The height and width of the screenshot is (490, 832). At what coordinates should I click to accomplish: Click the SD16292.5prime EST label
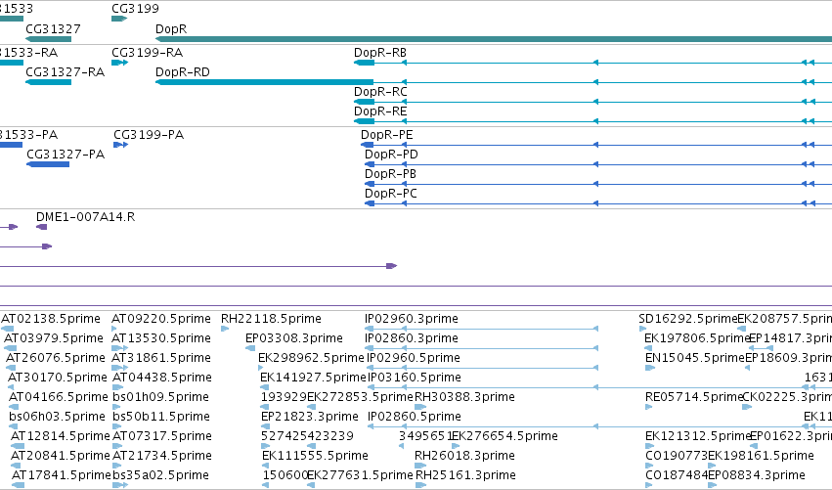tap(688, 319)
